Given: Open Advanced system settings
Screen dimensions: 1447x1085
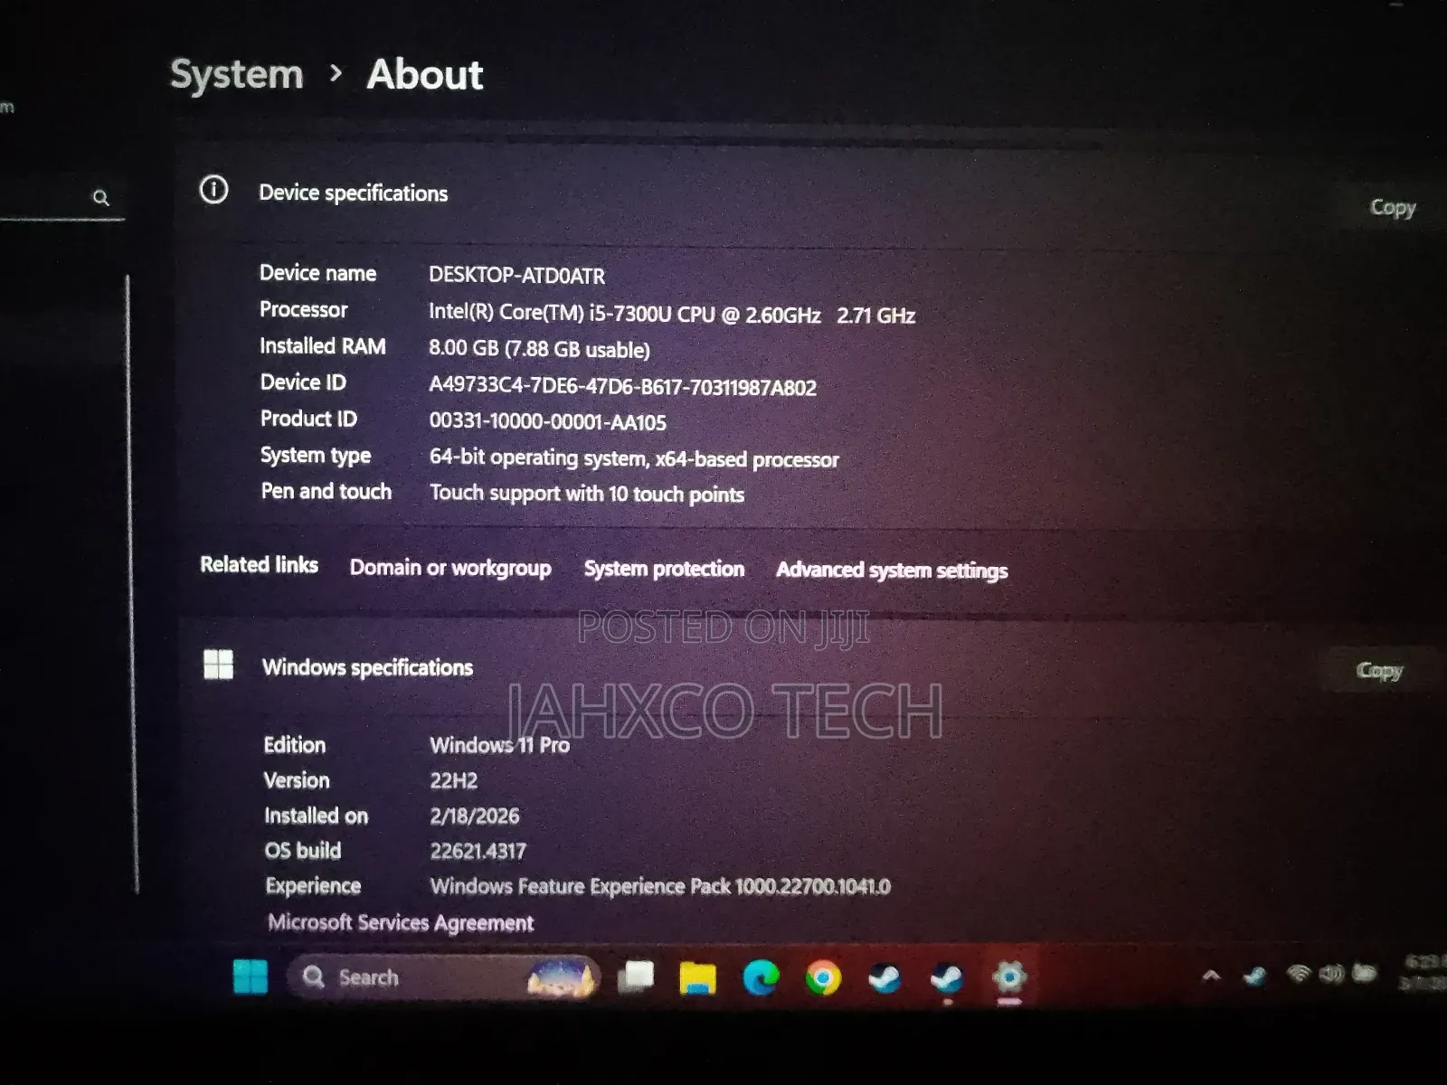Looking at the screenshot, I should [x=892, y=571].
